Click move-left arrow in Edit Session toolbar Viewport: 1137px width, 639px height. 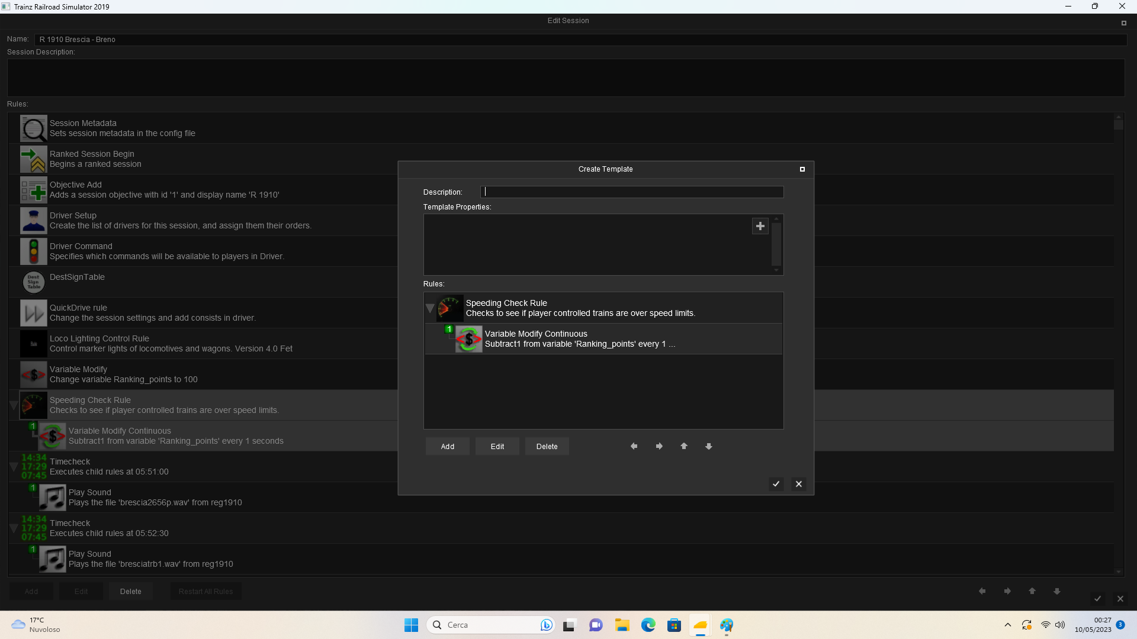[982, 591]
